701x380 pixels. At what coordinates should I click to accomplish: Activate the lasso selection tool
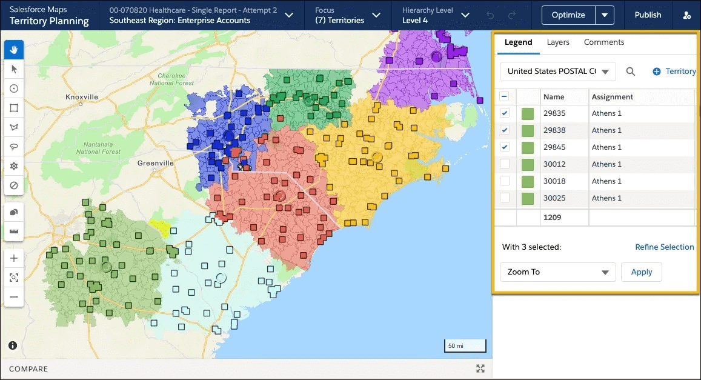pyautogui.click(x=14, y=147)
